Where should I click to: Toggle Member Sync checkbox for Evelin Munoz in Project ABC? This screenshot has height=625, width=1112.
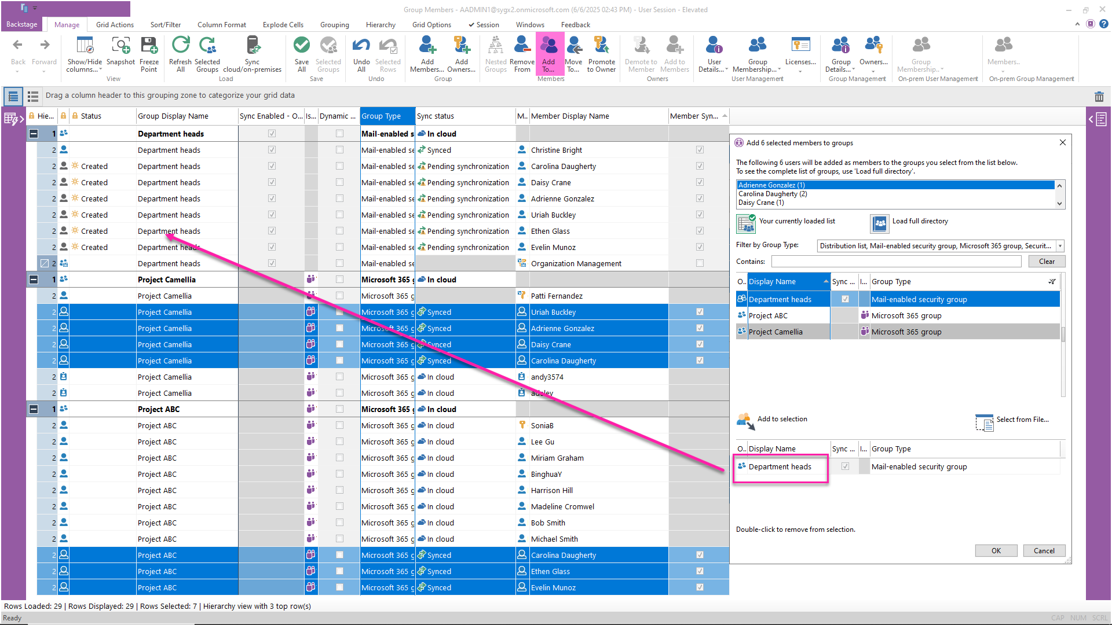click(x=700, y=587)
